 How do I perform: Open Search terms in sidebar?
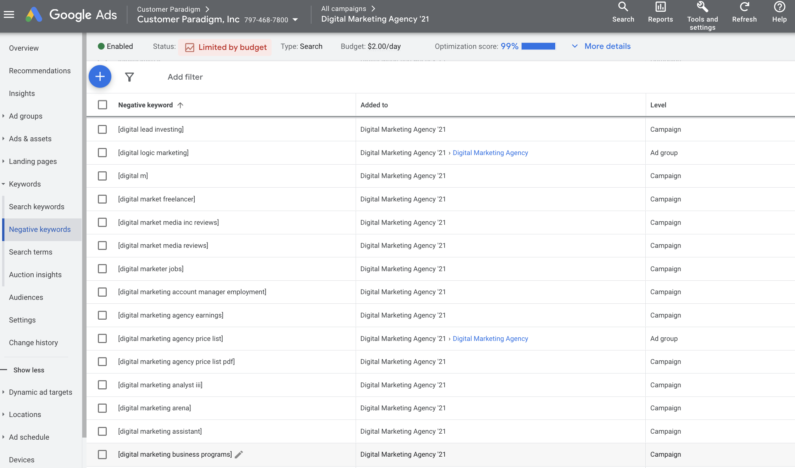(x=30, y=252)
